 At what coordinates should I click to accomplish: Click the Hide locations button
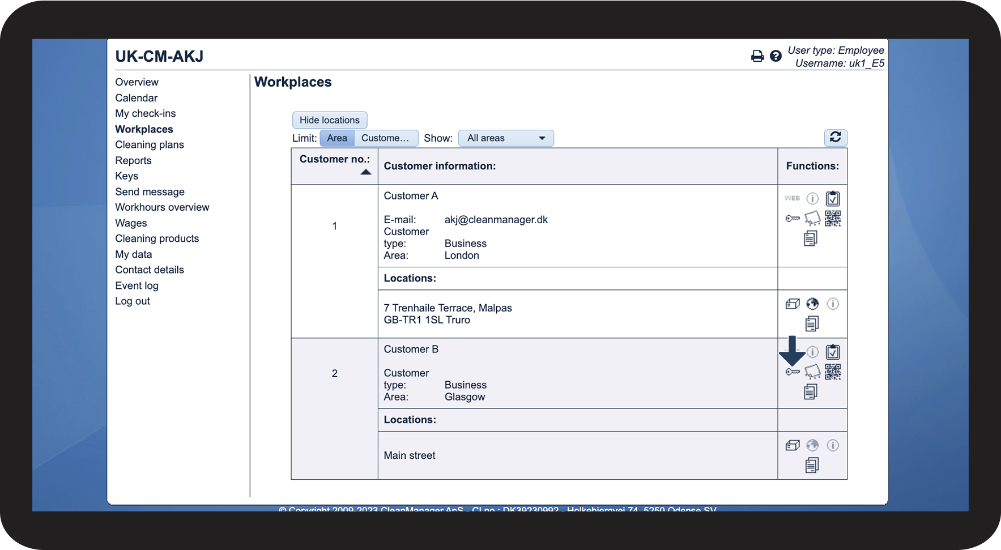[x=330, y=120]
